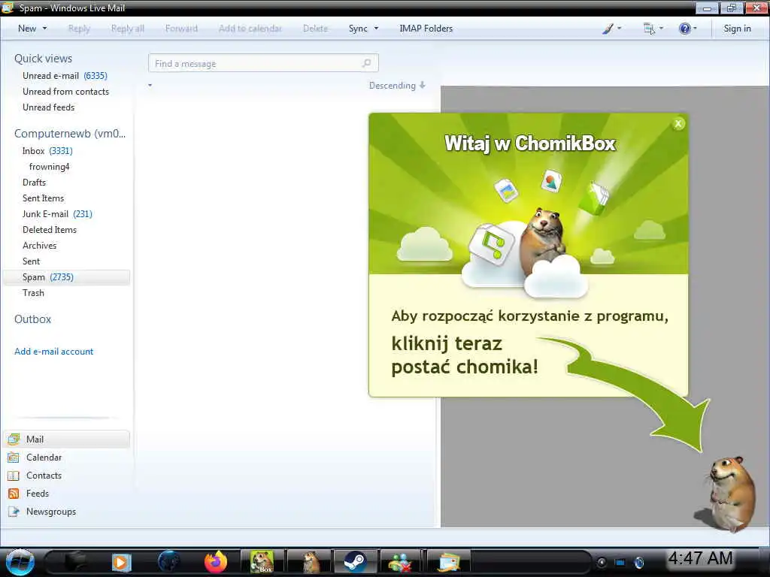
Task: Open the Feeds section icon
Action: coord(14,494)
